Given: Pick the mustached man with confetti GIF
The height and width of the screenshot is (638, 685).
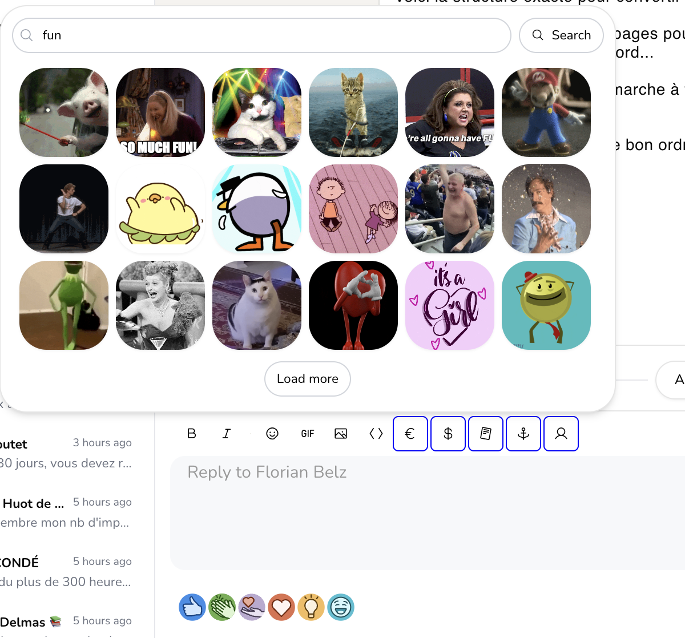Looking at the screenshot, I should point(546,209).
